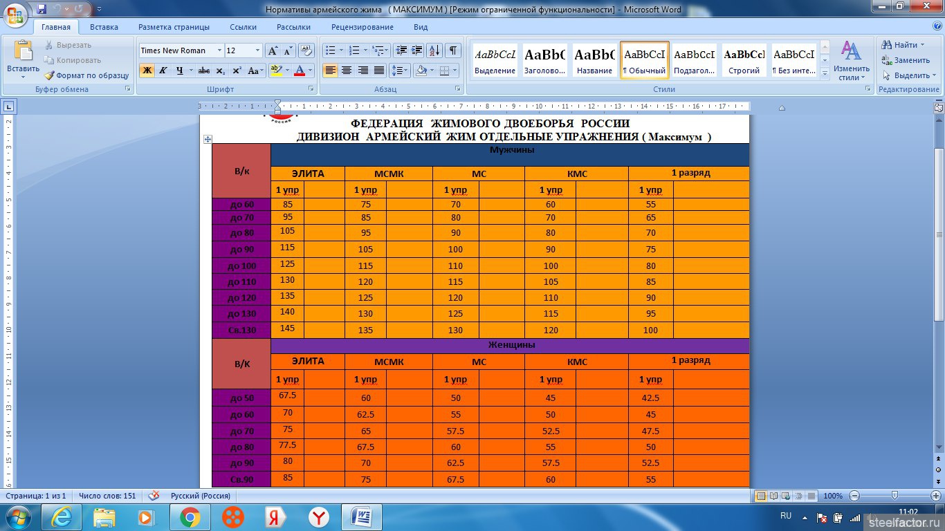The image size is (945, 531).
Task: Toggle bold (Ж) formatting
Action: 147,71
